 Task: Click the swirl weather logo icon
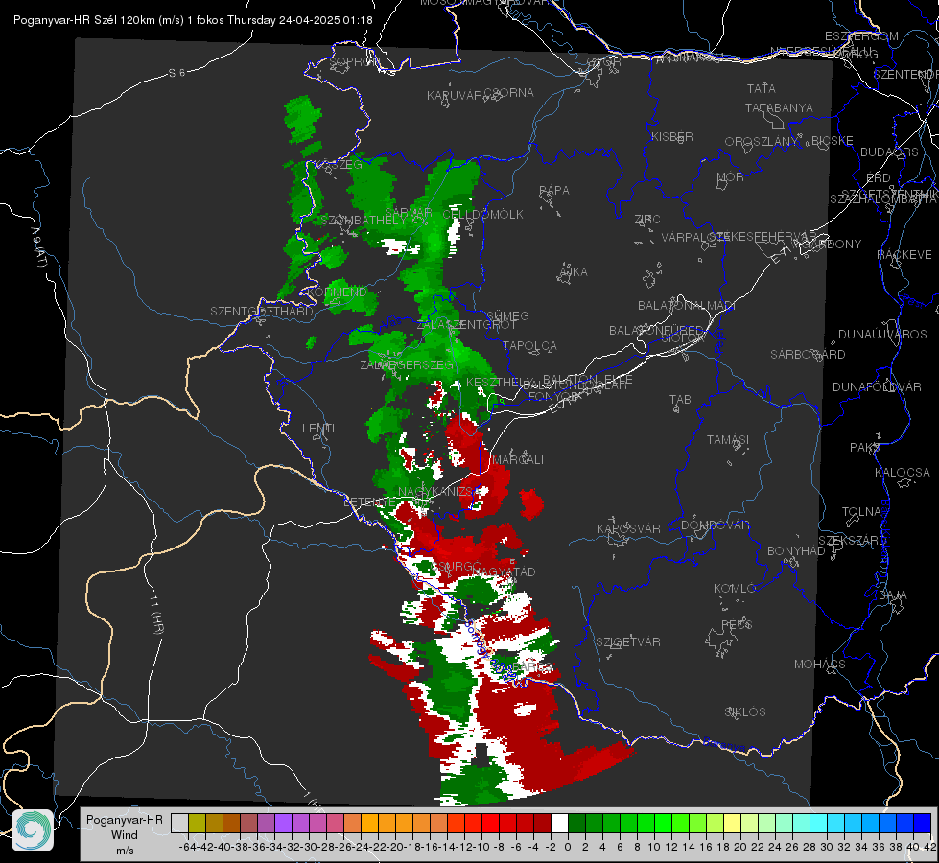(x=33, y=830)
